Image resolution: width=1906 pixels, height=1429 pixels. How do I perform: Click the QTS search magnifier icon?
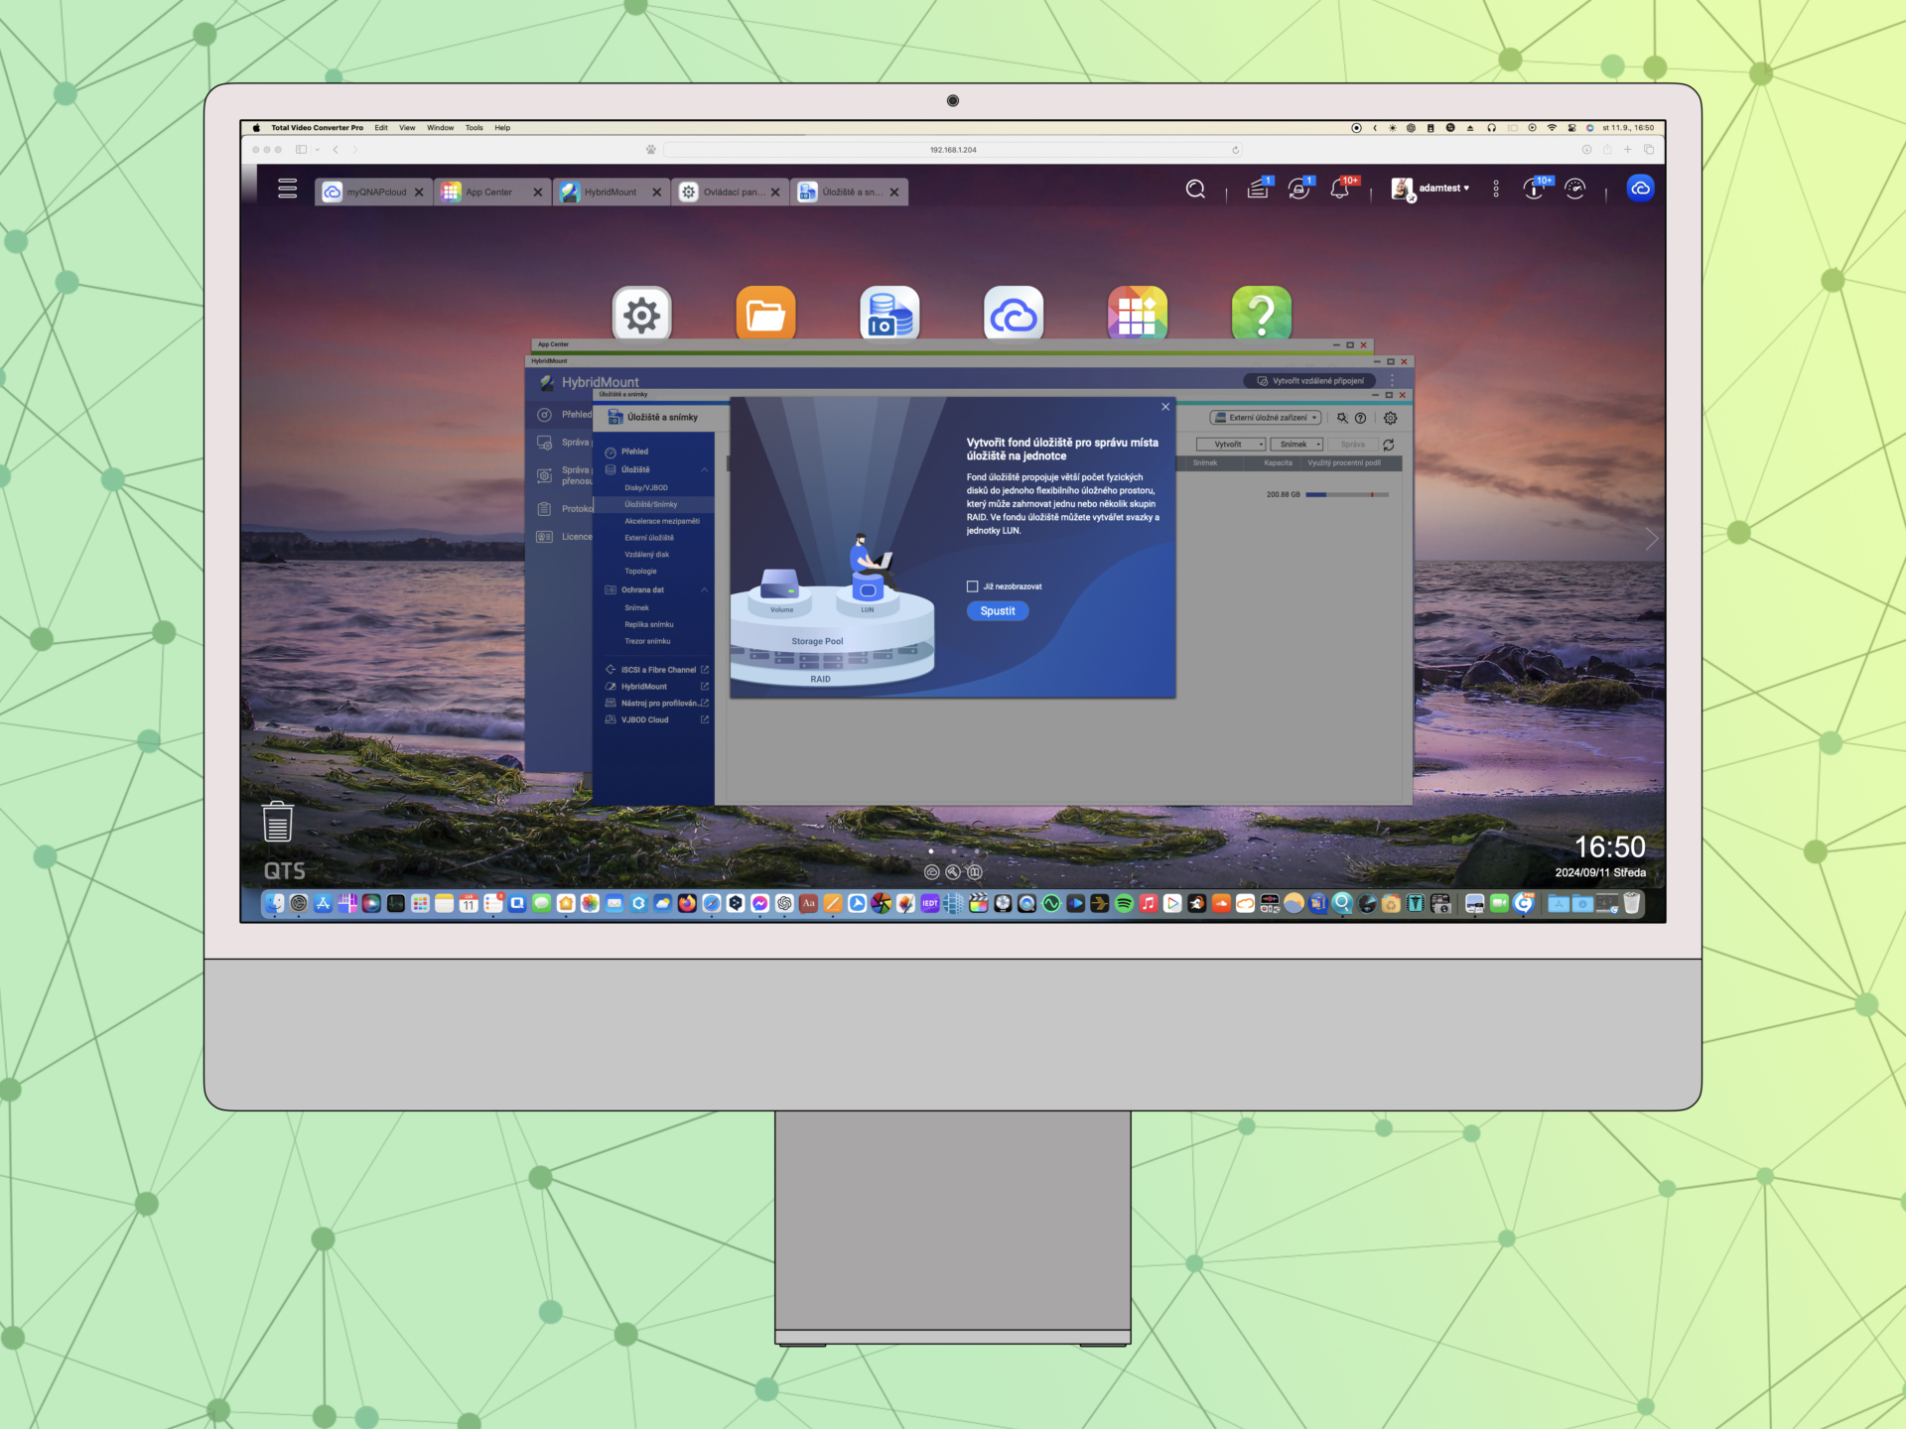click(1195, 189)
